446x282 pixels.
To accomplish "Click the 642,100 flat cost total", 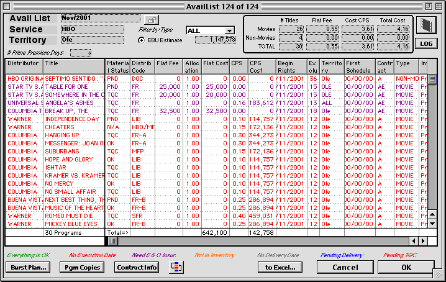I will point(215,232).
